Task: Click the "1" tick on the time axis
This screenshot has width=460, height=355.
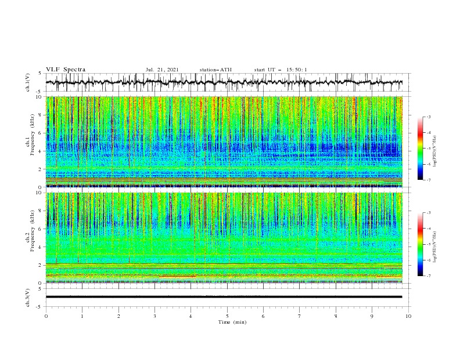Action: pos(82,316)
